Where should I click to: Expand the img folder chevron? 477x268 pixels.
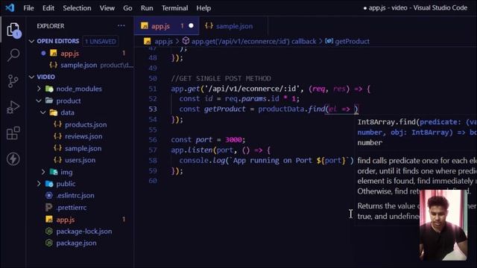[43, 172]
